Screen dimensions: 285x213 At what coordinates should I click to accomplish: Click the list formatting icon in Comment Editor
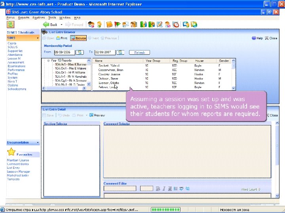(175, 189)
